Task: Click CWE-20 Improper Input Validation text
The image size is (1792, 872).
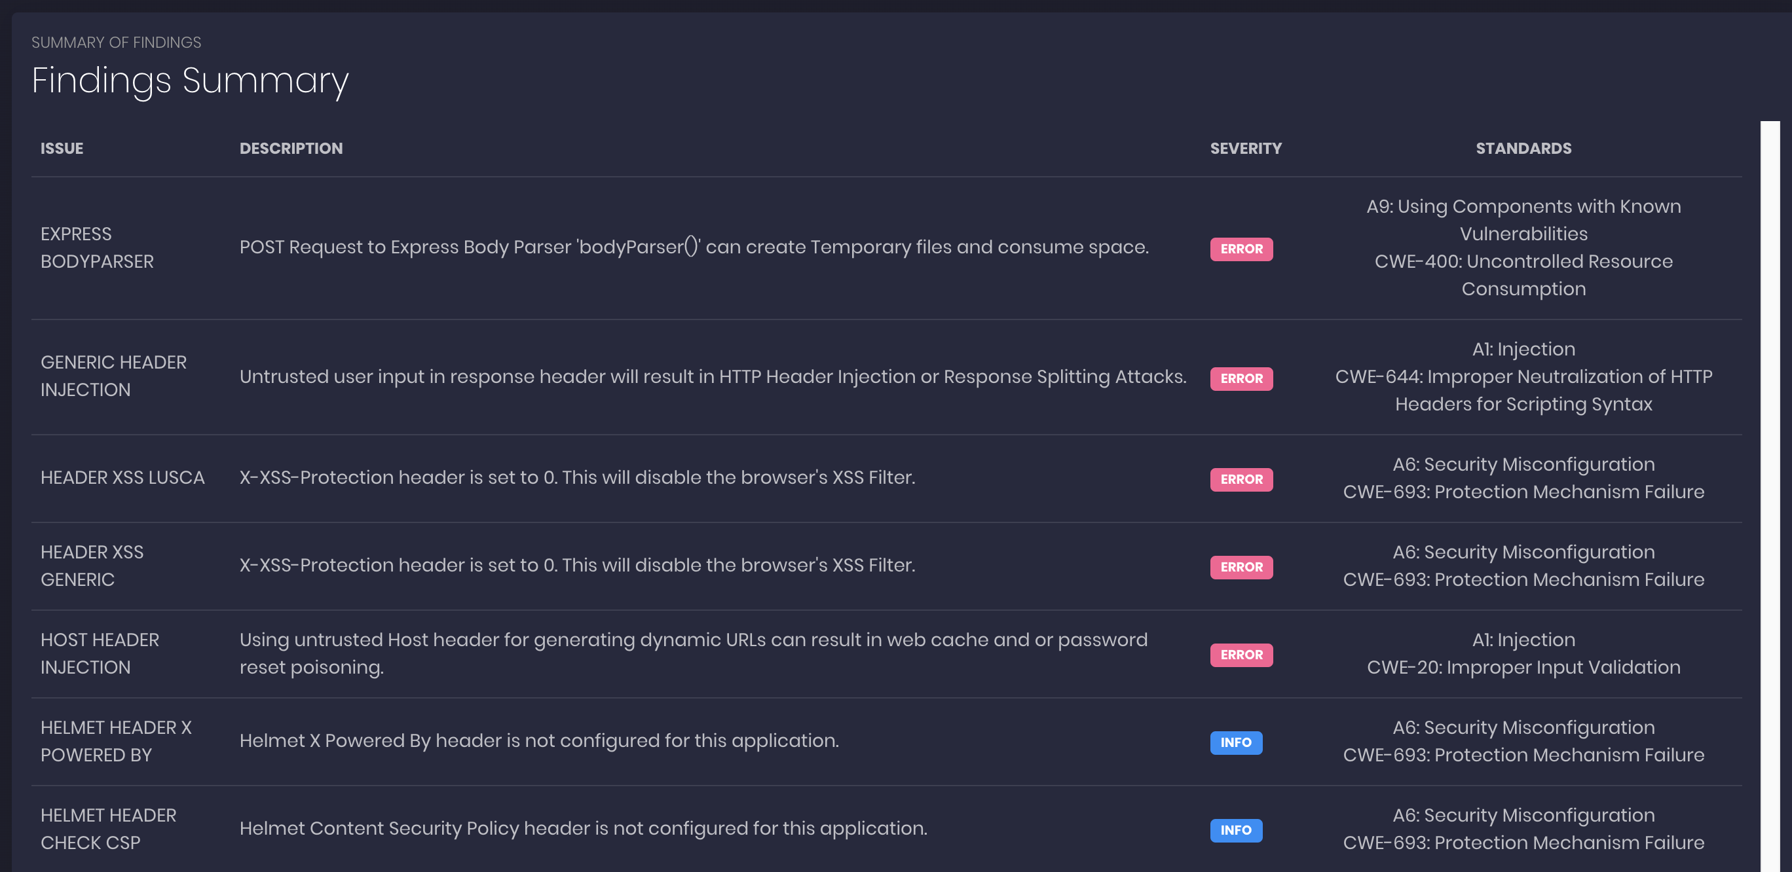Action: point(1523,668)
